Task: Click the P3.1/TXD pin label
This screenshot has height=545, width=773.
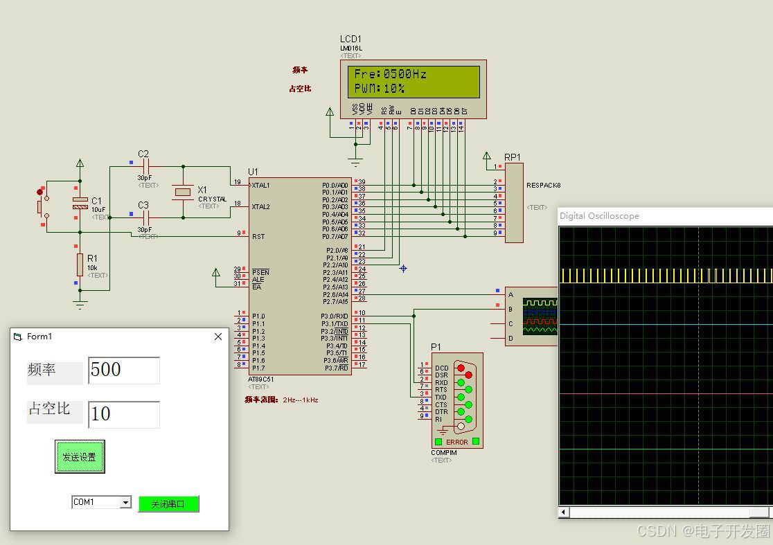Action: [x=335, y=324]
